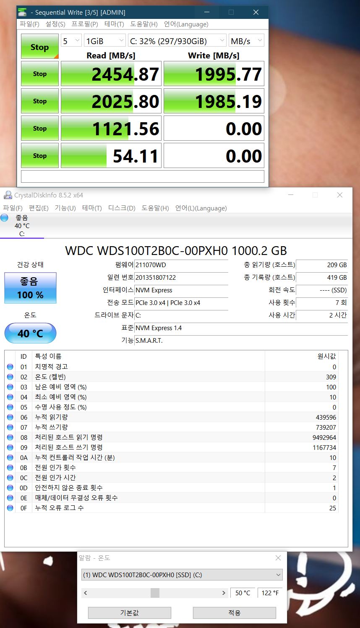Click status dot for 0D 안전하지 않은 종료 횟수

[10, 488]
